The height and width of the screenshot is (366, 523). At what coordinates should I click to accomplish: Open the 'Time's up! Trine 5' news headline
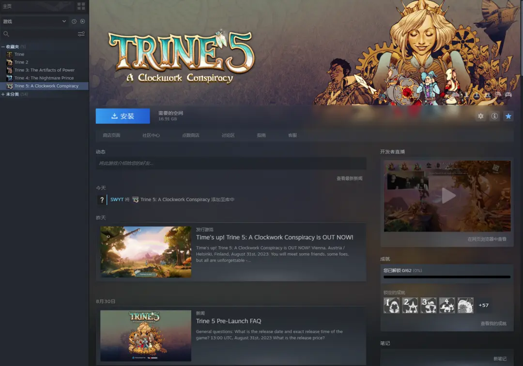(275, 237)
